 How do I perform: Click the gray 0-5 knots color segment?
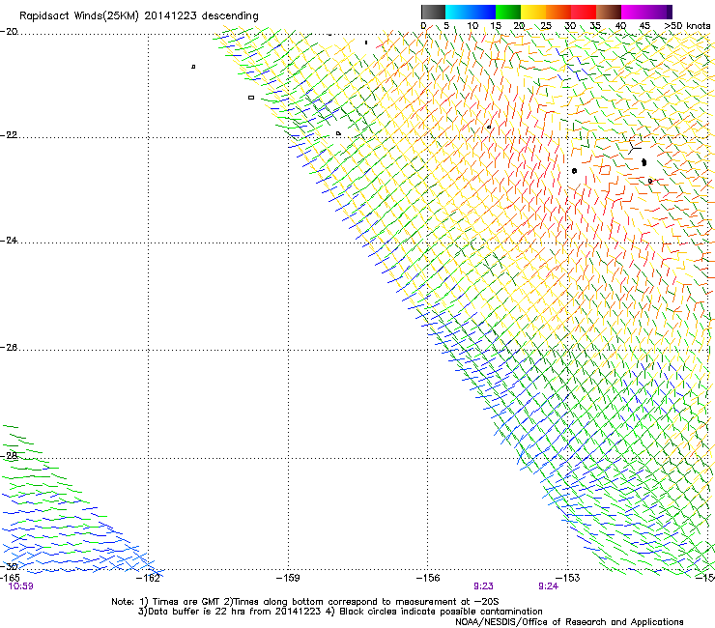[433, 12]
